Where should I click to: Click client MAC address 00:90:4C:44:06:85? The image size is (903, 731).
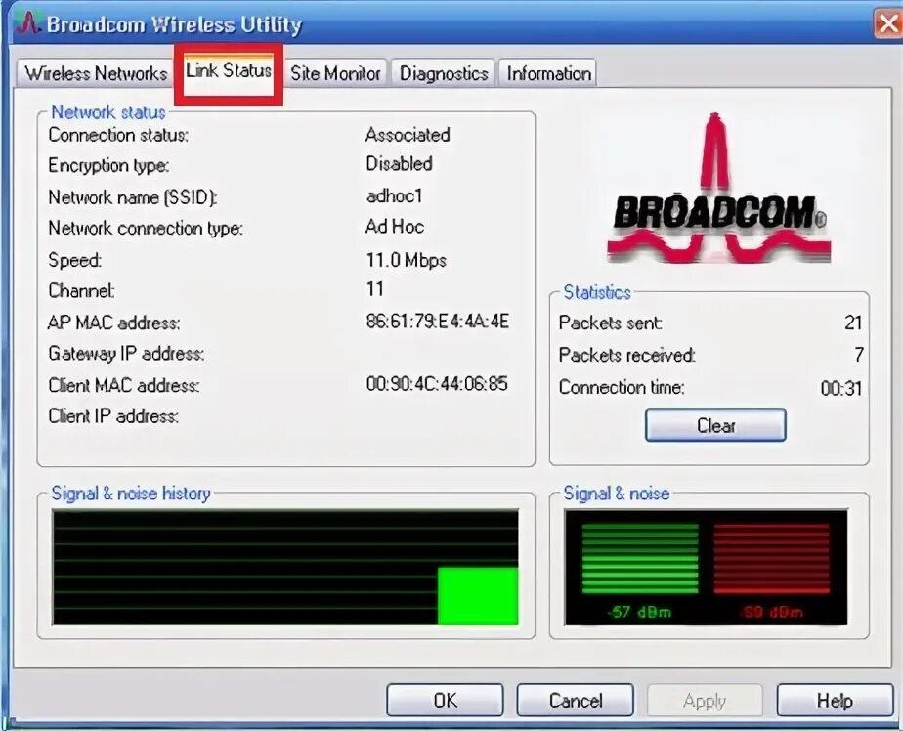pyautogui.click(x=437, y=384)
